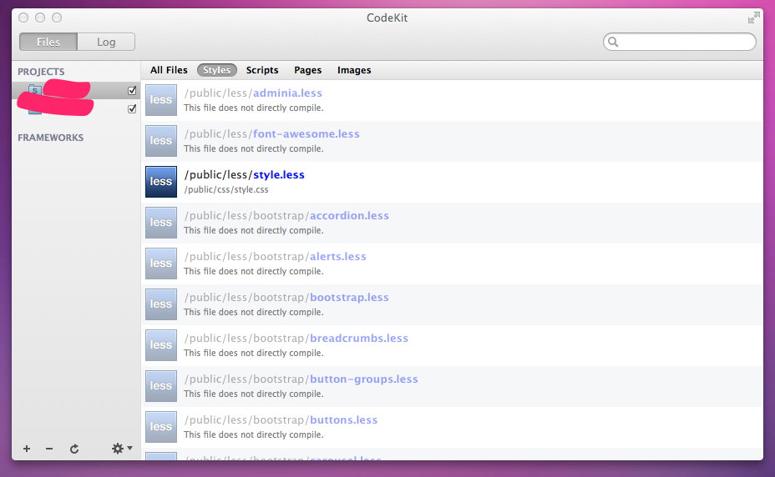775x477 pixels.
Task: Select the style.less file name
Action: tap(279, 175)
